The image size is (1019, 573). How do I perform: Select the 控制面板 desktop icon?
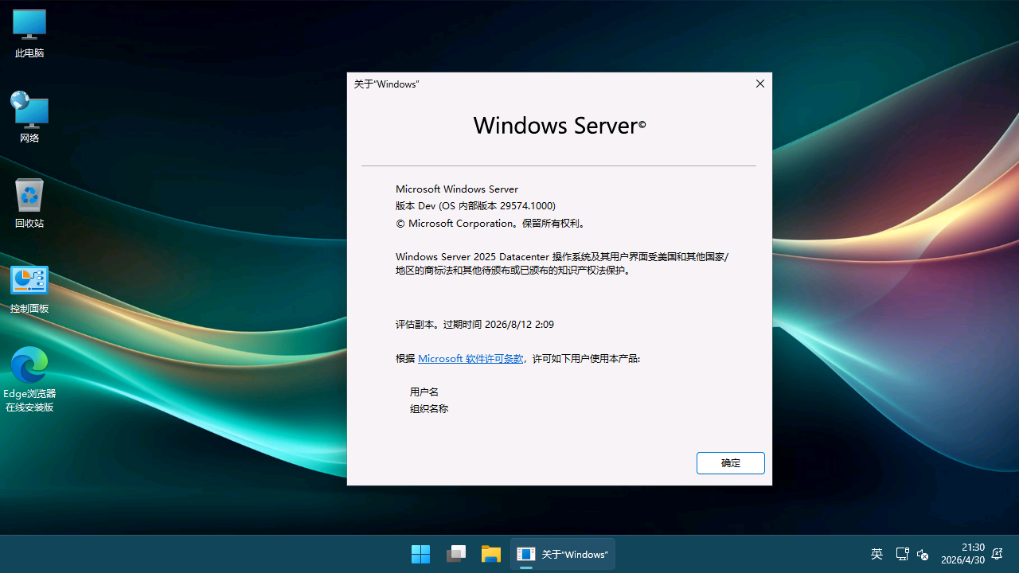coord(29,289)
